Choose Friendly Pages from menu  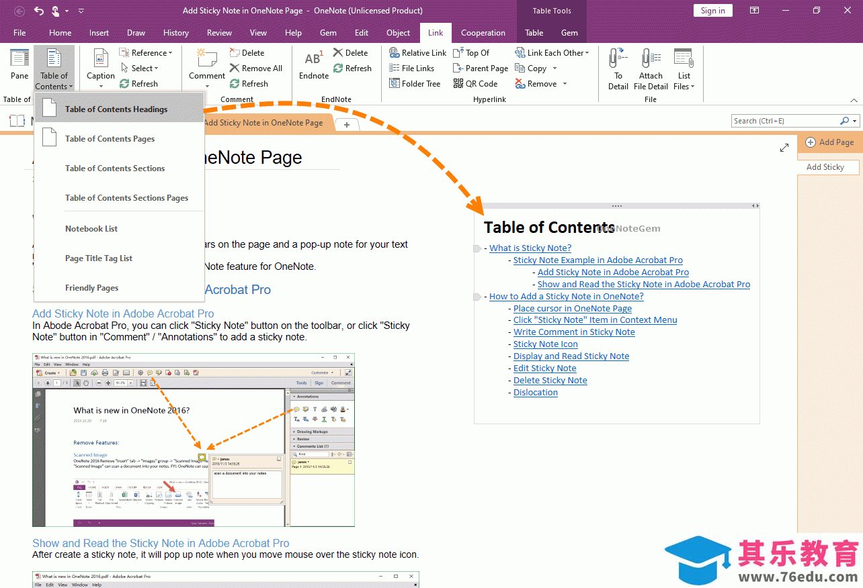[x=119, y=288]
